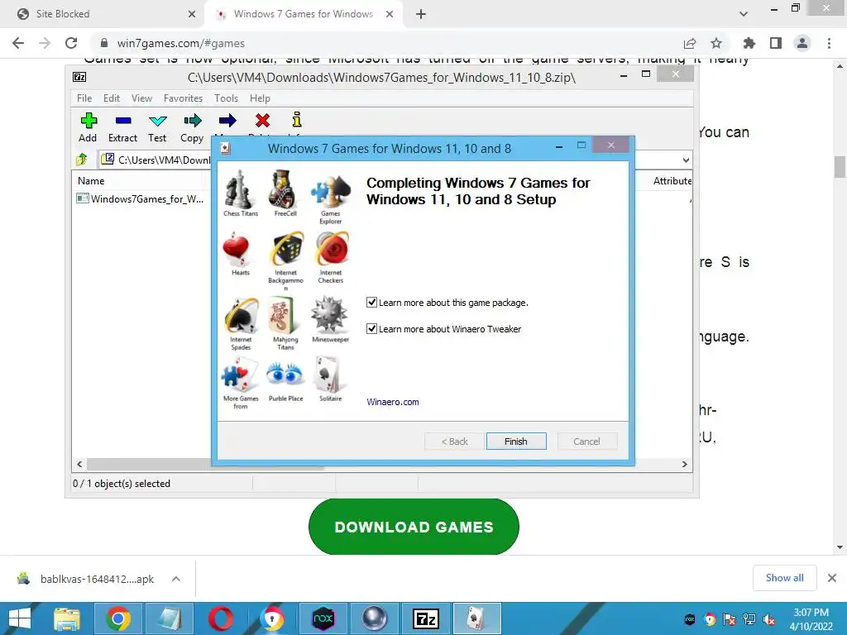Open the Windows Start button
This screenshot has height=635, width=847.
tap(20, 618)
